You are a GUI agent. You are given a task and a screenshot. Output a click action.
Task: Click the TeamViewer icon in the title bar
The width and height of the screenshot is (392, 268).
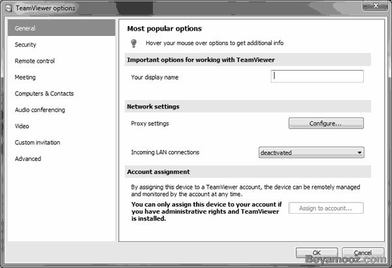tap(8, 8)
